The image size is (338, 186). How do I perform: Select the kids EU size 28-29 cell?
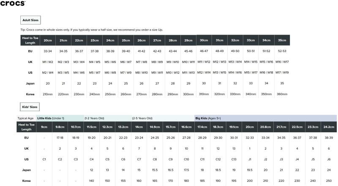(202, 138)
